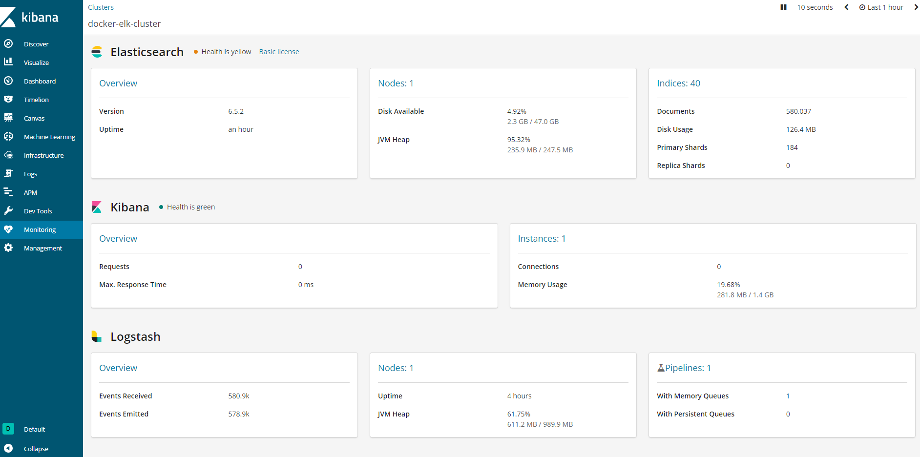The image size is (920, 457).
Task: Open Elasticsearch Nodes: 1 link
Action: [x=396, y=83]
